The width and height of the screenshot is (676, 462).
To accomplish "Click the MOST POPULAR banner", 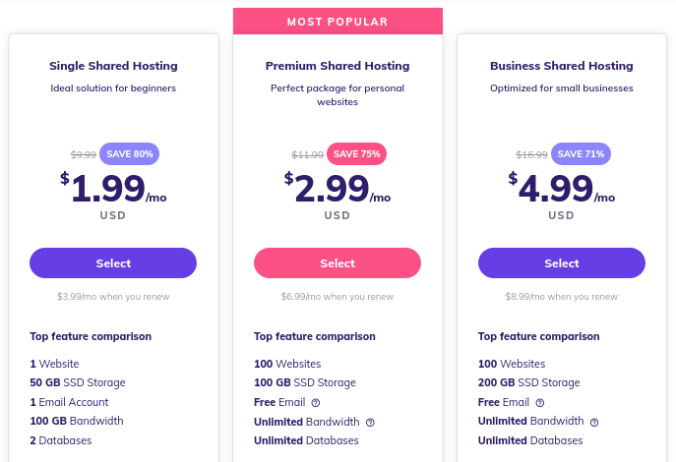I will click(338, 21).
